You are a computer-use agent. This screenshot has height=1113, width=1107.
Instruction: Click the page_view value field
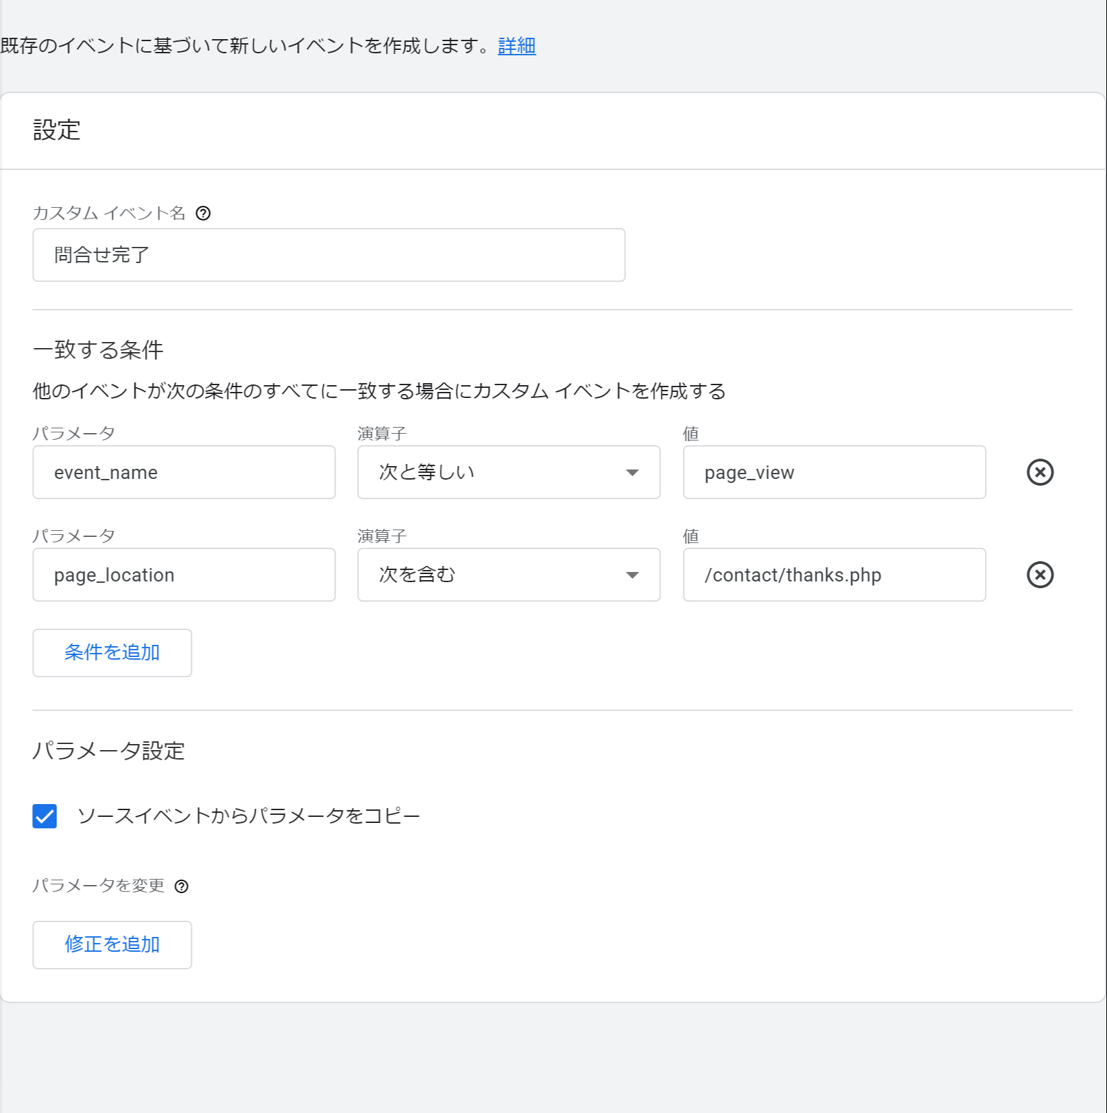[834, 472]
